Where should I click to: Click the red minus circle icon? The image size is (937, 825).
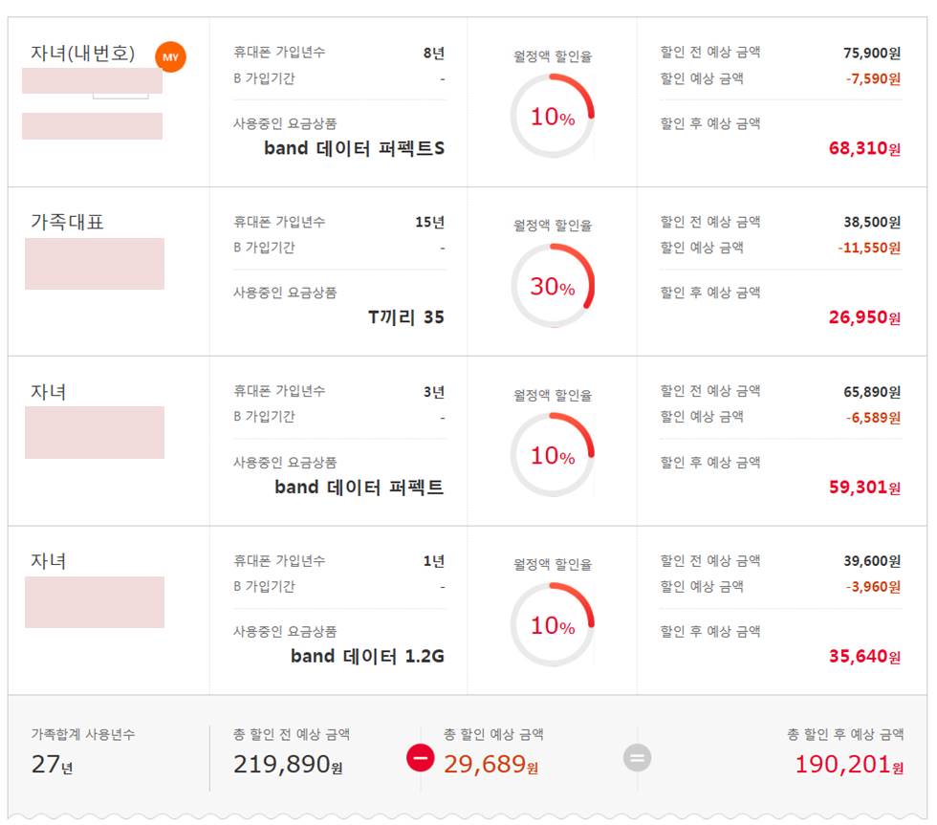click(x=421, y=758)
